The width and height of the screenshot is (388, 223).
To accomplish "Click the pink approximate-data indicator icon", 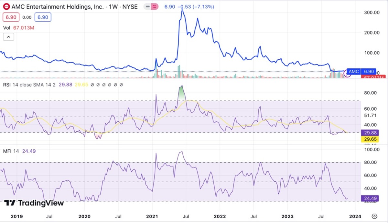I will pyautogui.click(x=155, y=7).
